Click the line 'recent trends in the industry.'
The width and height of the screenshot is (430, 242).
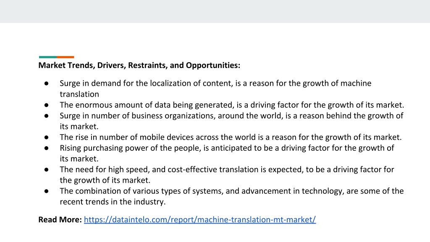(113, 202)
